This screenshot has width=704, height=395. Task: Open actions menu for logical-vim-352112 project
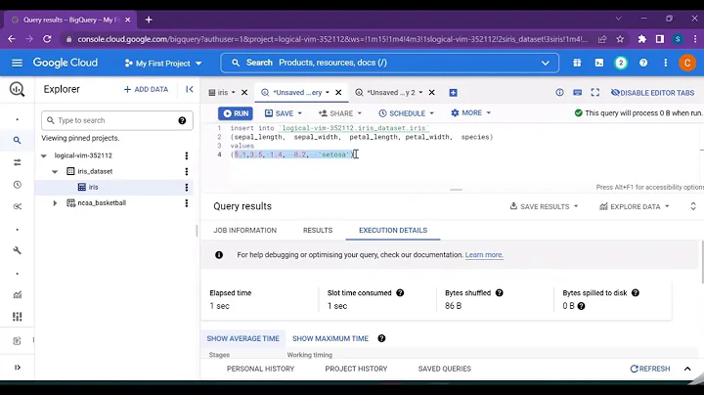187,155
